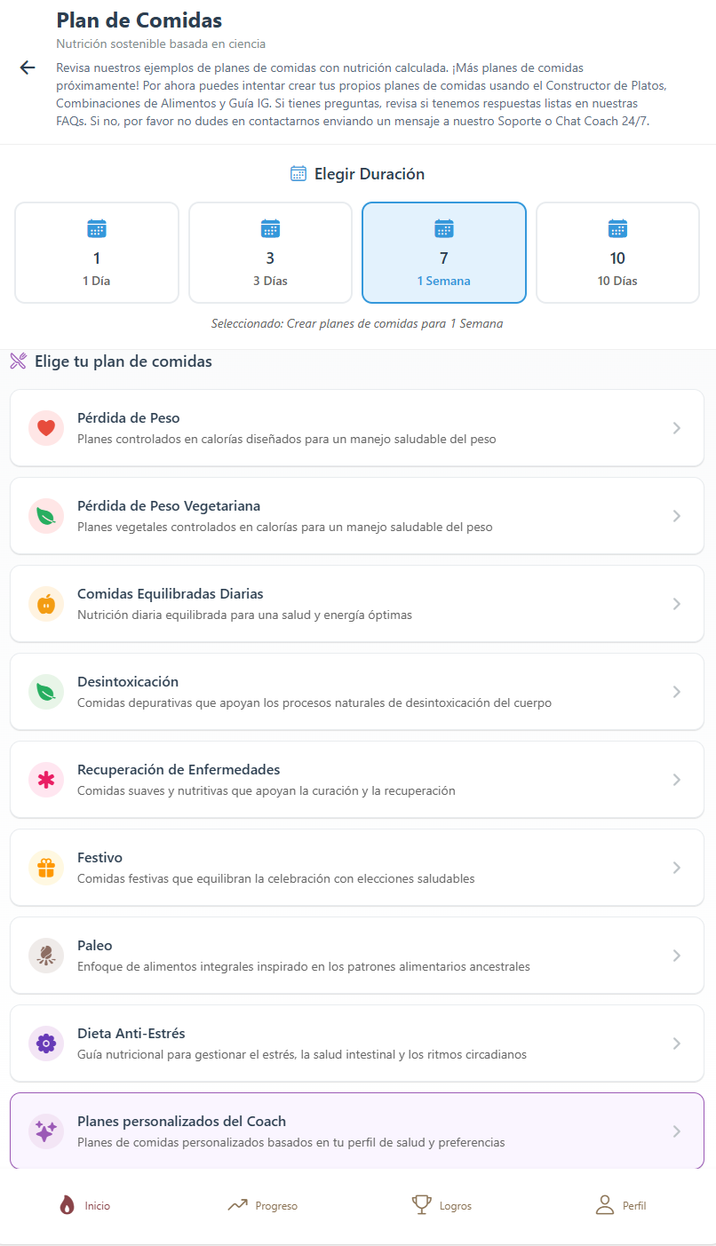Go to the Inicio tab
The width and height of the screenshot is (716, 1246).
click(x=85, y=1205)
